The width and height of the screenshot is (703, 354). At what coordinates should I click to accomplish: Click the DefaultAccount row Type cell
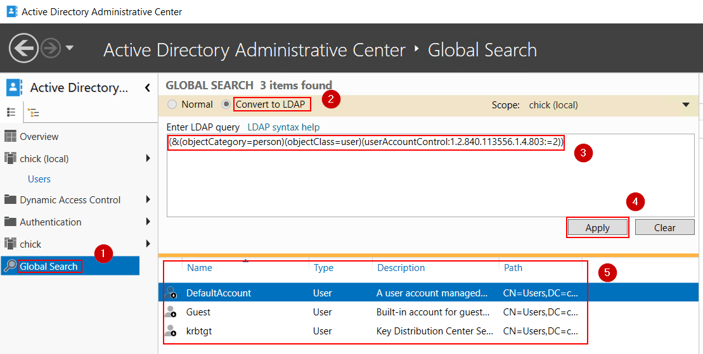pyautogui.click(x=323, y=293)
